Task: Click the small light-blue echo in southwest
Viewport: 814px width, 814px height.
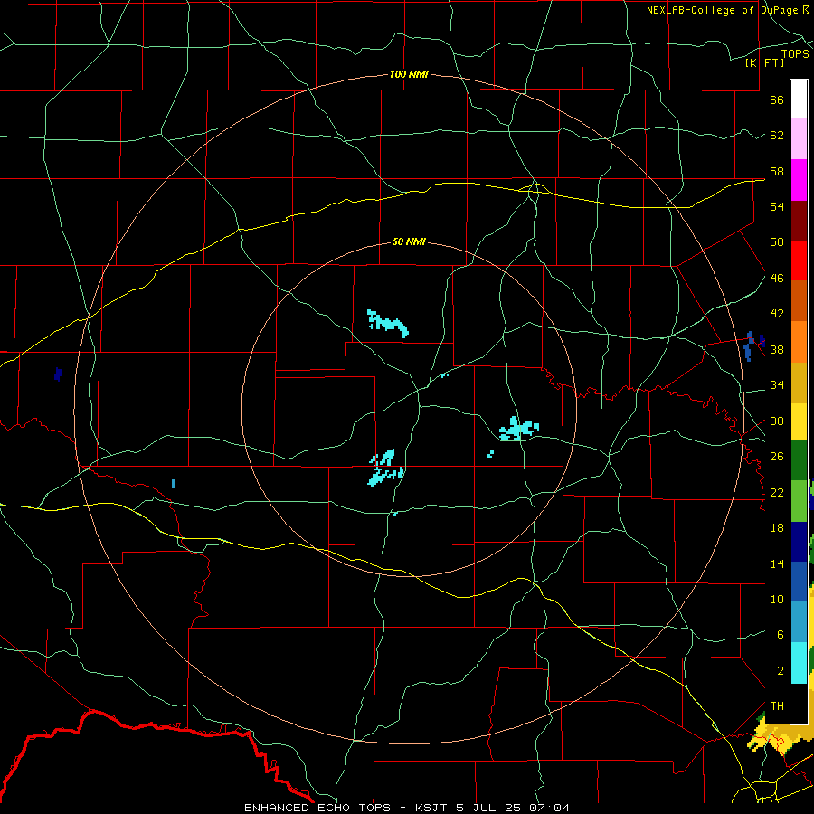Action: [x=174, y=484]
